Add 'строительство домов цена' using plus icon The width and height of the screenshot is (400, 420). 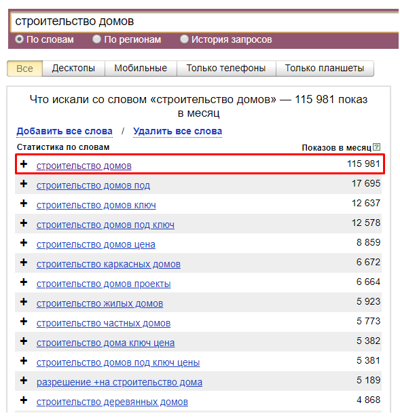(24, 243)
